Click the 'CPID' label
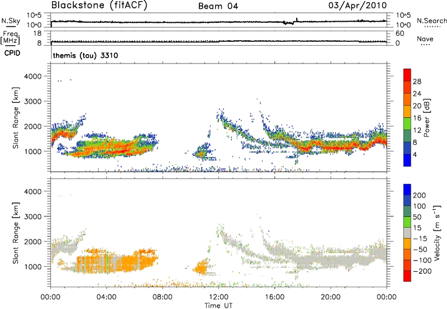The height and width of the screenshot is (309, 447). 12,53
